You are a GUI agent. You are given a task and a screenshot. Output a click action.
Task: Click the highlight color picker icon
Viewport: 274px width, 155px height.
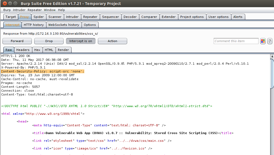pos(263,41)
